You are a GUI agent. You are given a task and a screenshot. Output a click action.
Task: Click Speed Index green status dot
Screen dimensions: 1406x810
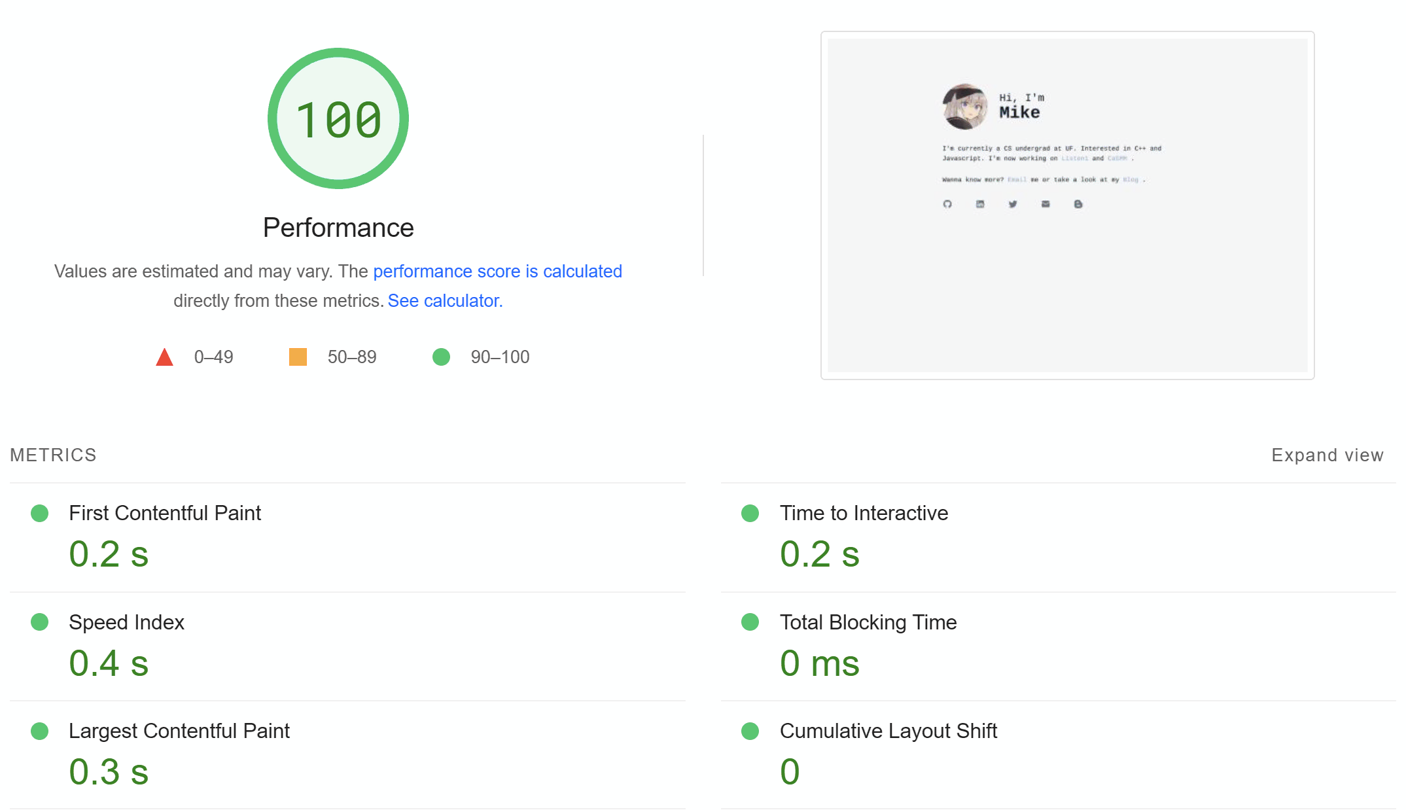pos(40,622)
